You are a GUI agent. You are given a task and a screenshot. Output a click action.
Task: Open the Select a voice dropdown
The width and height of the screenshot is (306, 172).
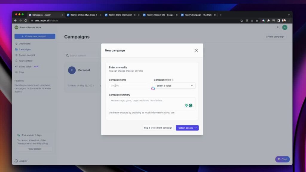pyautogui.click(x=175, y=86)
